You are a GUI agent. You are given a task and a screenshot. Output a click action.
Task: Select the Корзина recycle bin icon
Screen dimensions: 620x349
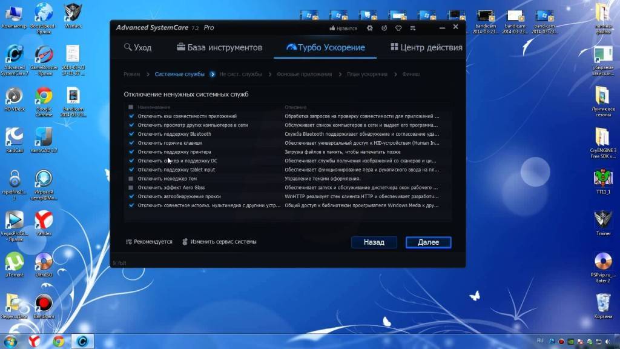point(603,306)
